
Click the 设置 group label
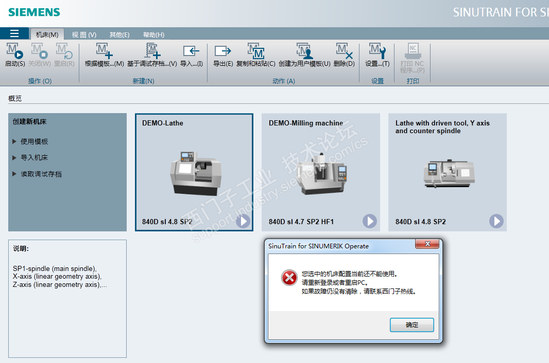click(x=378, y=81)
